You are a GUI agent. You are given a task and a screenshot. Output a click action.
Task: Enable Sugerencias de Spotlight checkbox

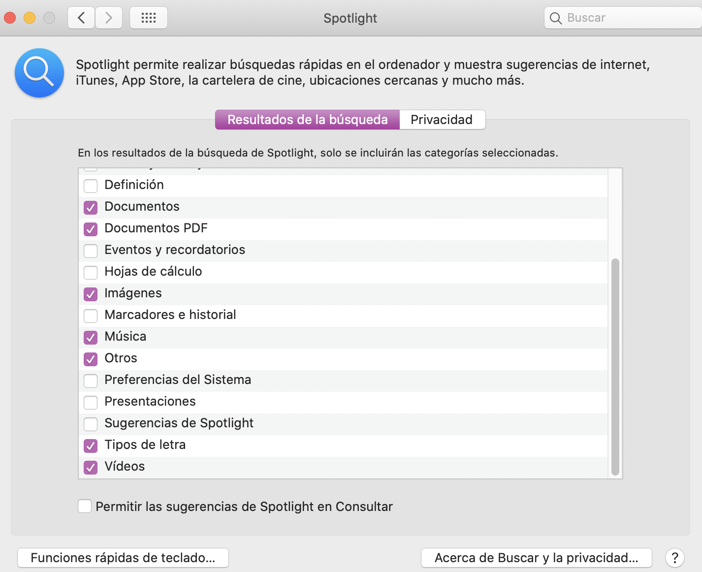[x=91, y=424]
